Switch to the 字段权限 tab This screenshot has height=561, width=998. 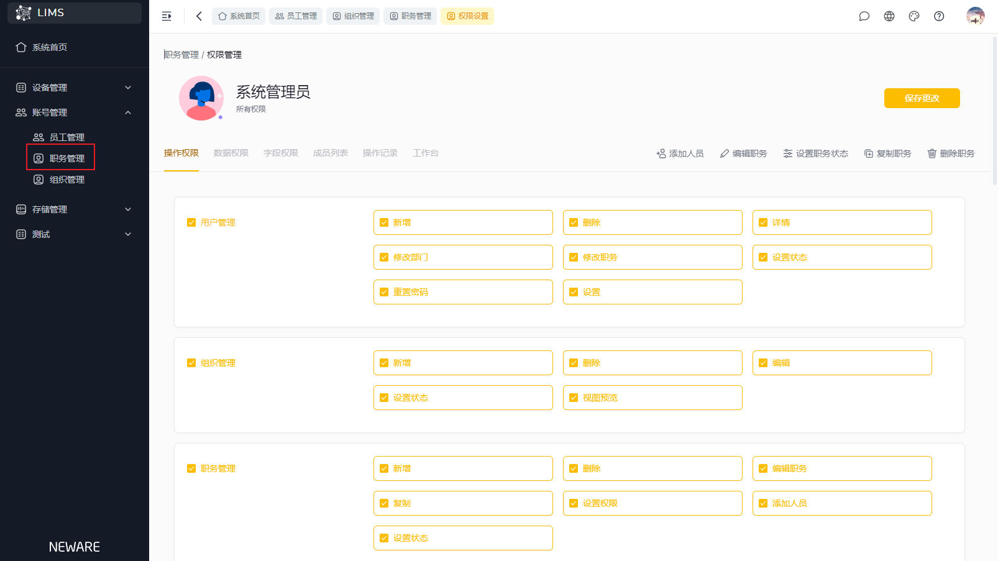pos(281,153)
